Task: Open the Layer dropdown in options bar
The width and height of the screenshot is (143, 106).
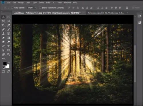Action: pyautogui.click(x=32, y=8)
